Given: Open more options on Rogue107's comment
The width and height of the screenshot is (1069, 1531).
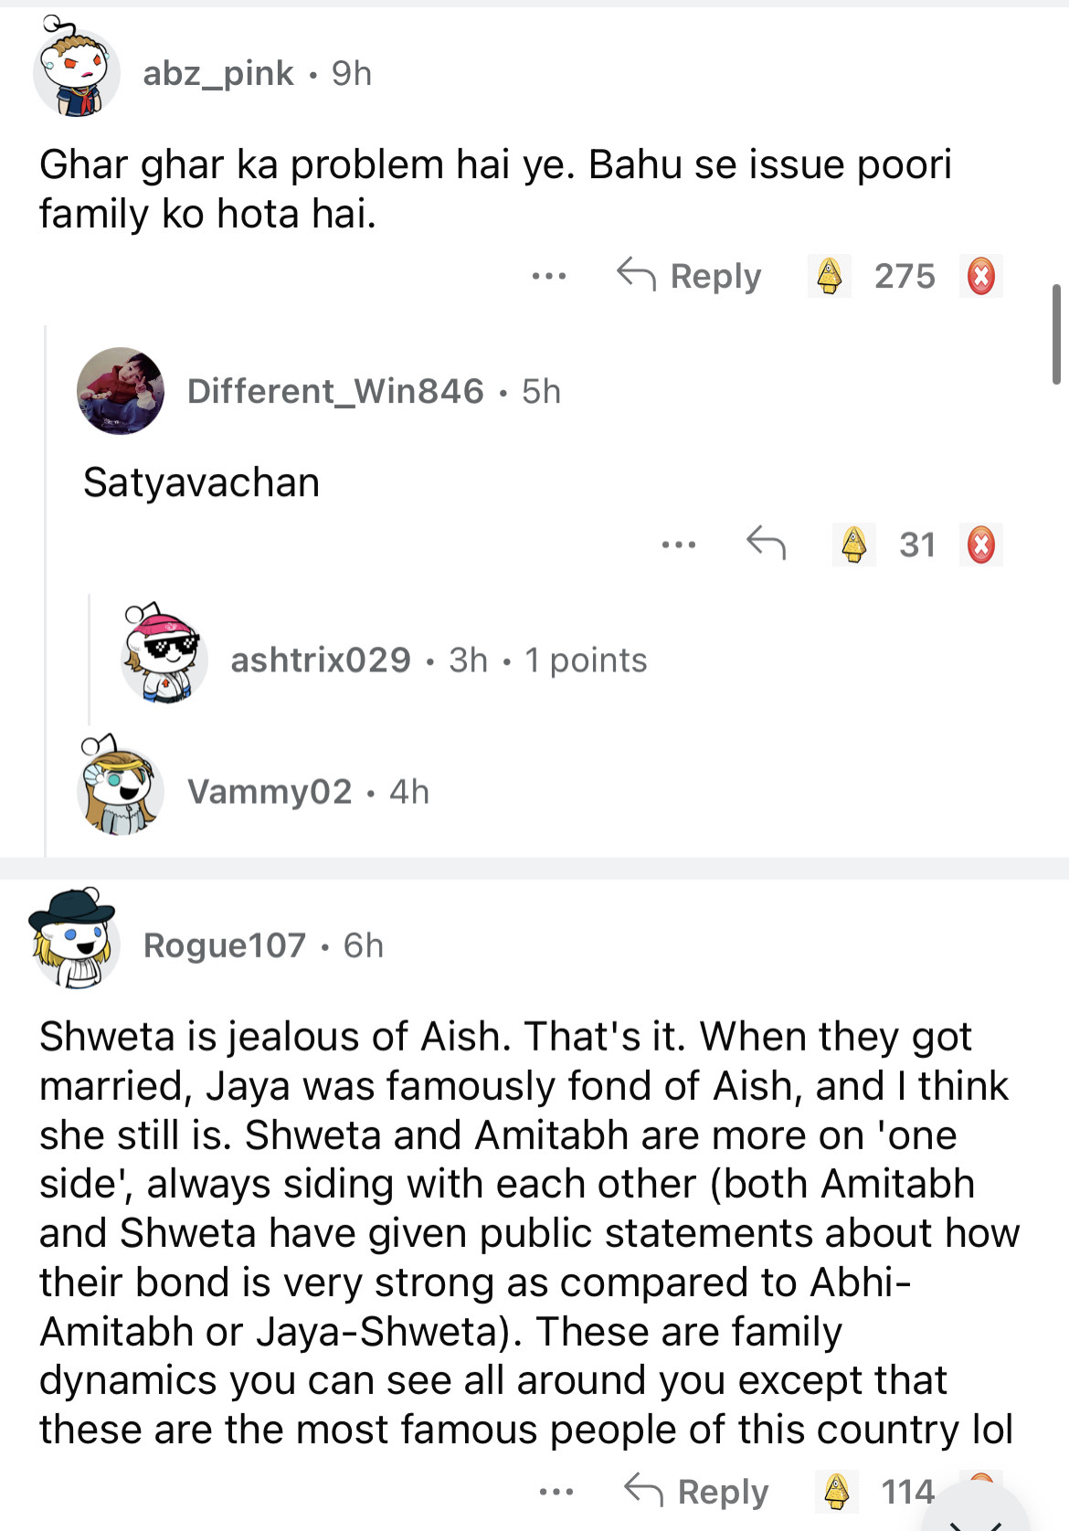Looking at the screenshot, I should [556, 1492].
